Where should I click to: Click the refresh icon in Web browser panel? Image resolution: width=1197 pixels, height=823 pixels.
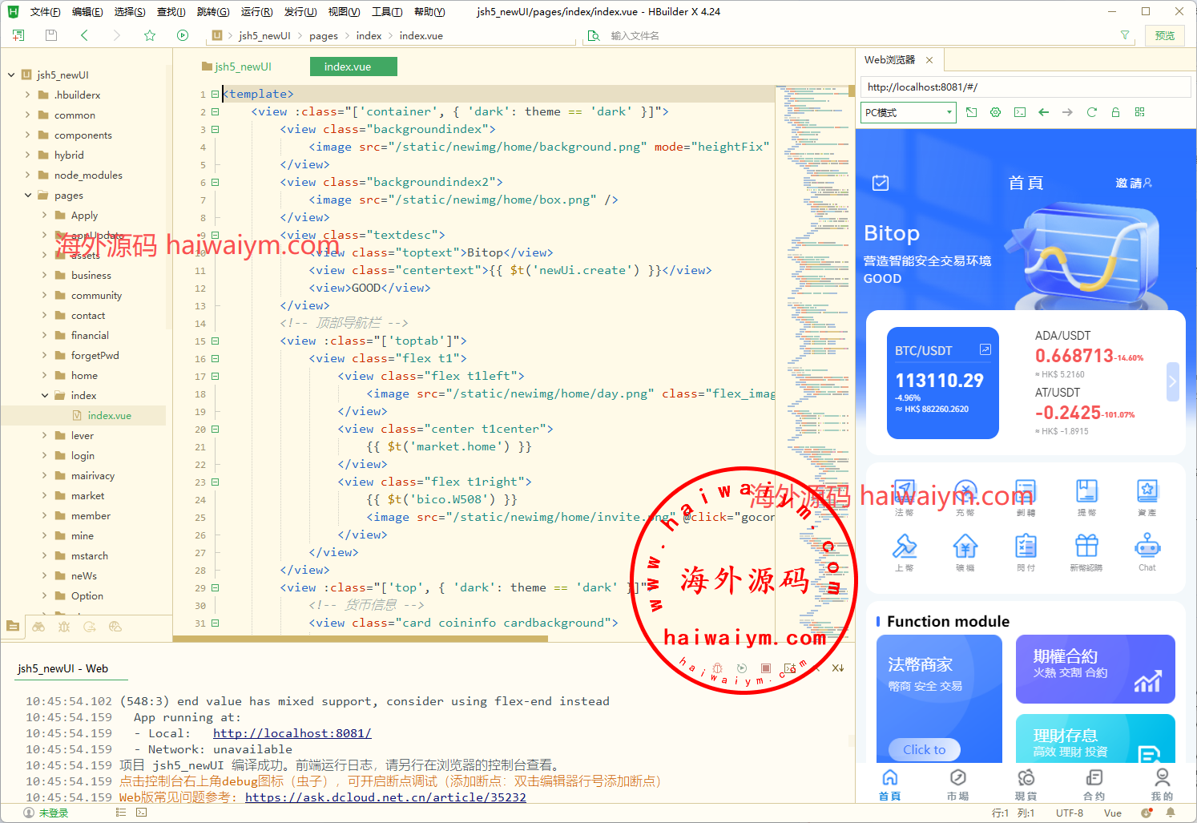pos(1091,112)
